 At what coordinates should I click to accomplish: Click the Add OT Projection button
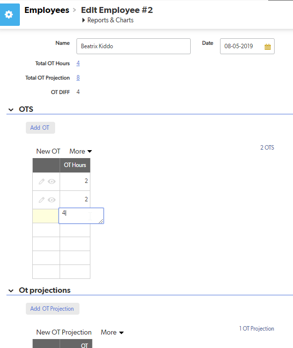53,309
